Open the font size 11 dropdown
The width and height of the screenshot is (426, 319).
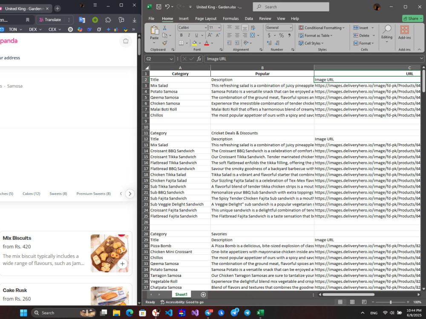(219, 28)
